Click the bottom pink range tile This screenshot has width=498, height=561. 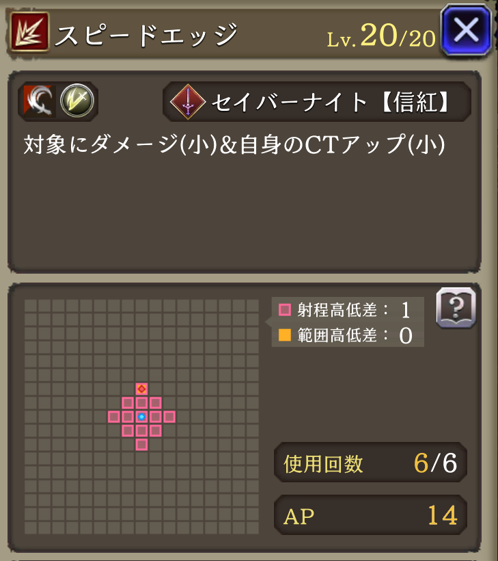142,445
